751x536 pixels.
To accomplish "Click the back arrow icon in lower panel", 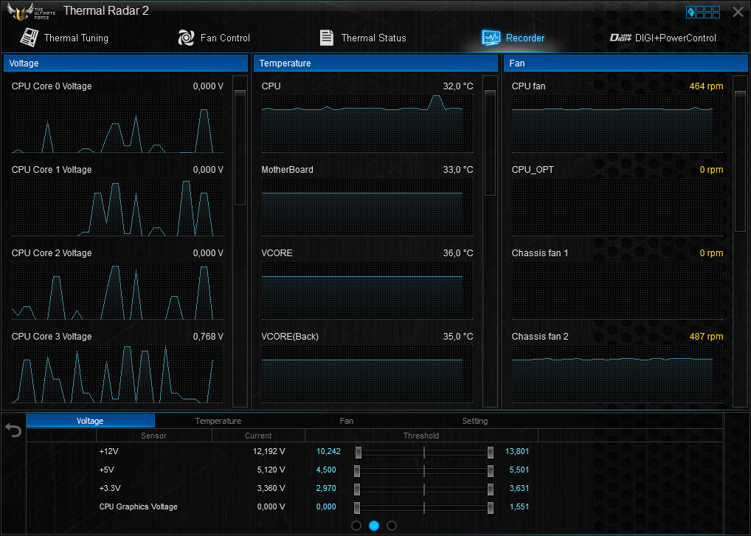I will (13, 430).
